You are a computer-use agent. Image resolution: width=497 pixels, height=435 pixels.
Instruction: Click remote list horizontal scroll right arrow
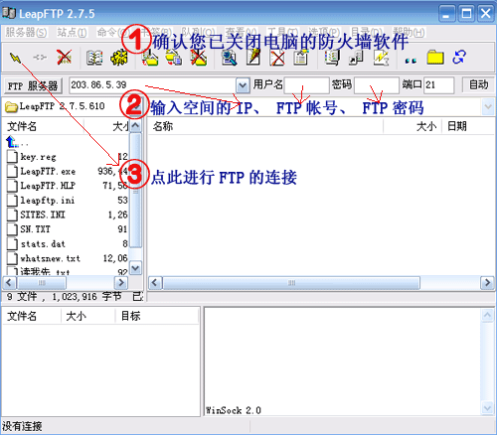click(x=487, y=283)
